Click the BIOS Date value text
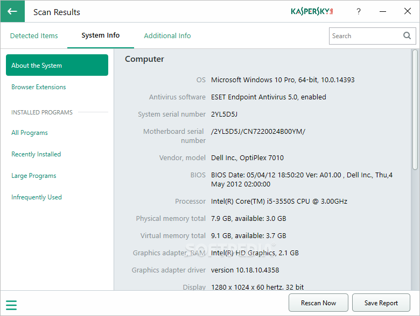The image size is (420, 316). pyautogui.click(x=302, y=179)
